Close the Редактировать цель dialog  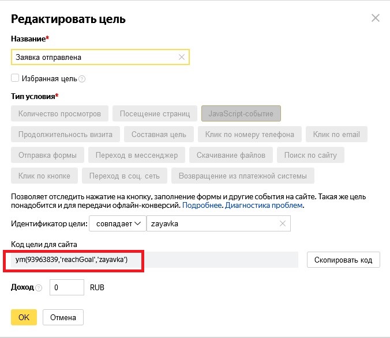click(375, 18)
